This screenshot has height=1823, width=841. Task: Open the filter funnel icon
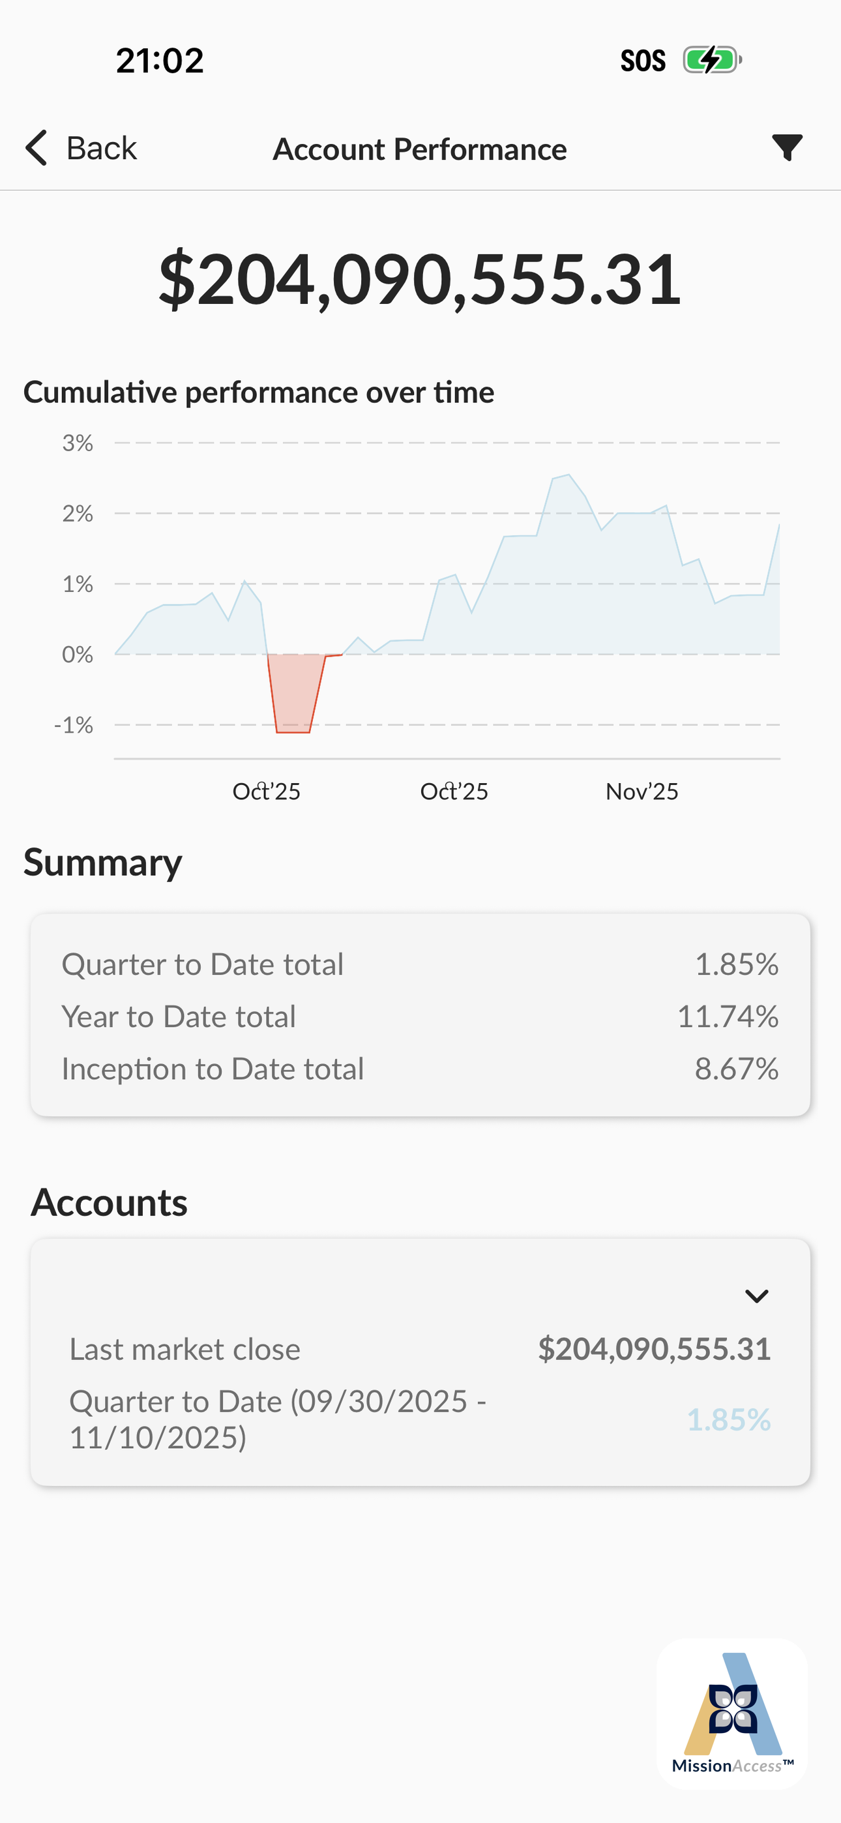(x=786, y=148)
